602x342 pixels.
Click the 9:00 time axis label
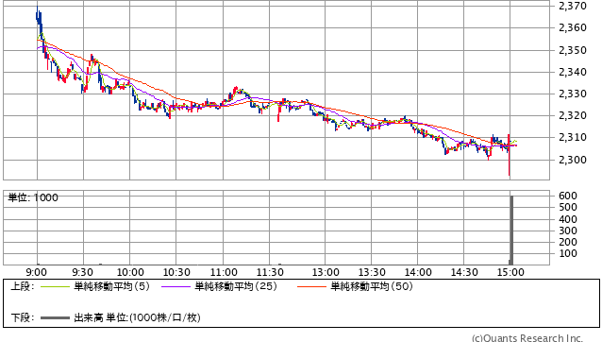(37, 272)
